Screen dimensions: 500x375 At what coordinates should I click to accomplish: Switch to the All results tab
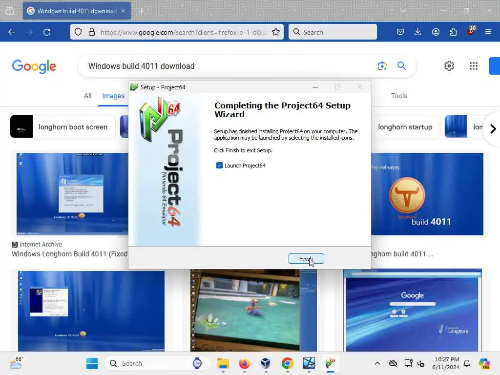coord(88,96)
